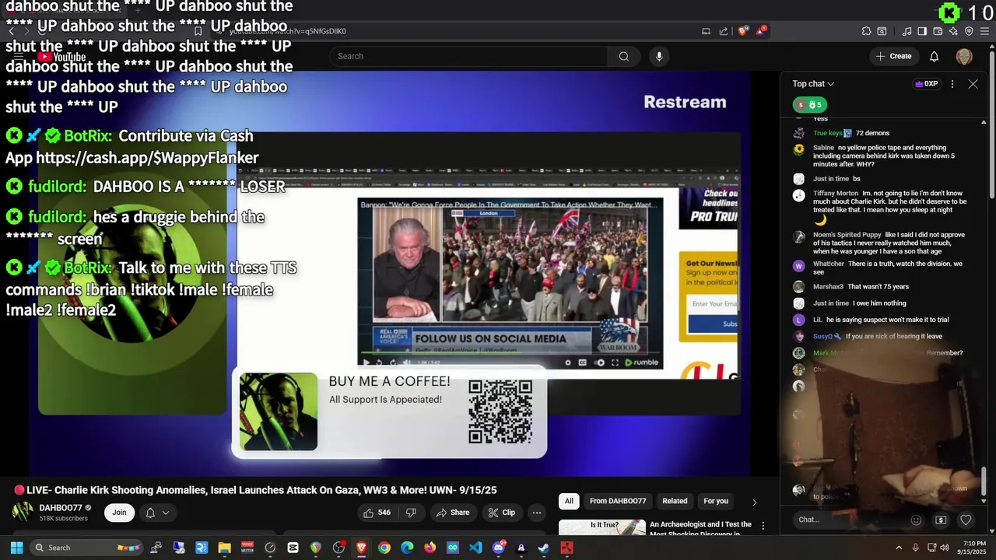
Task: Open Leo AI sparkle icon
Action: tap(953, 31)
